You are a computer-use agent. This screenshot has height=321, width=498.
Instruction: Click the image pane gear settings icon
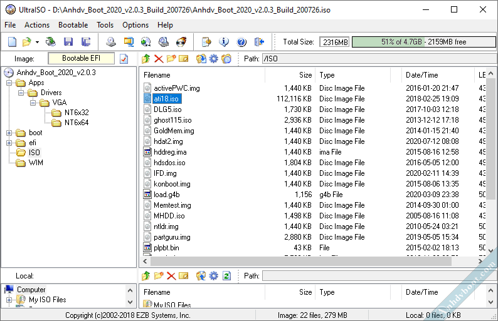point(214,59)
